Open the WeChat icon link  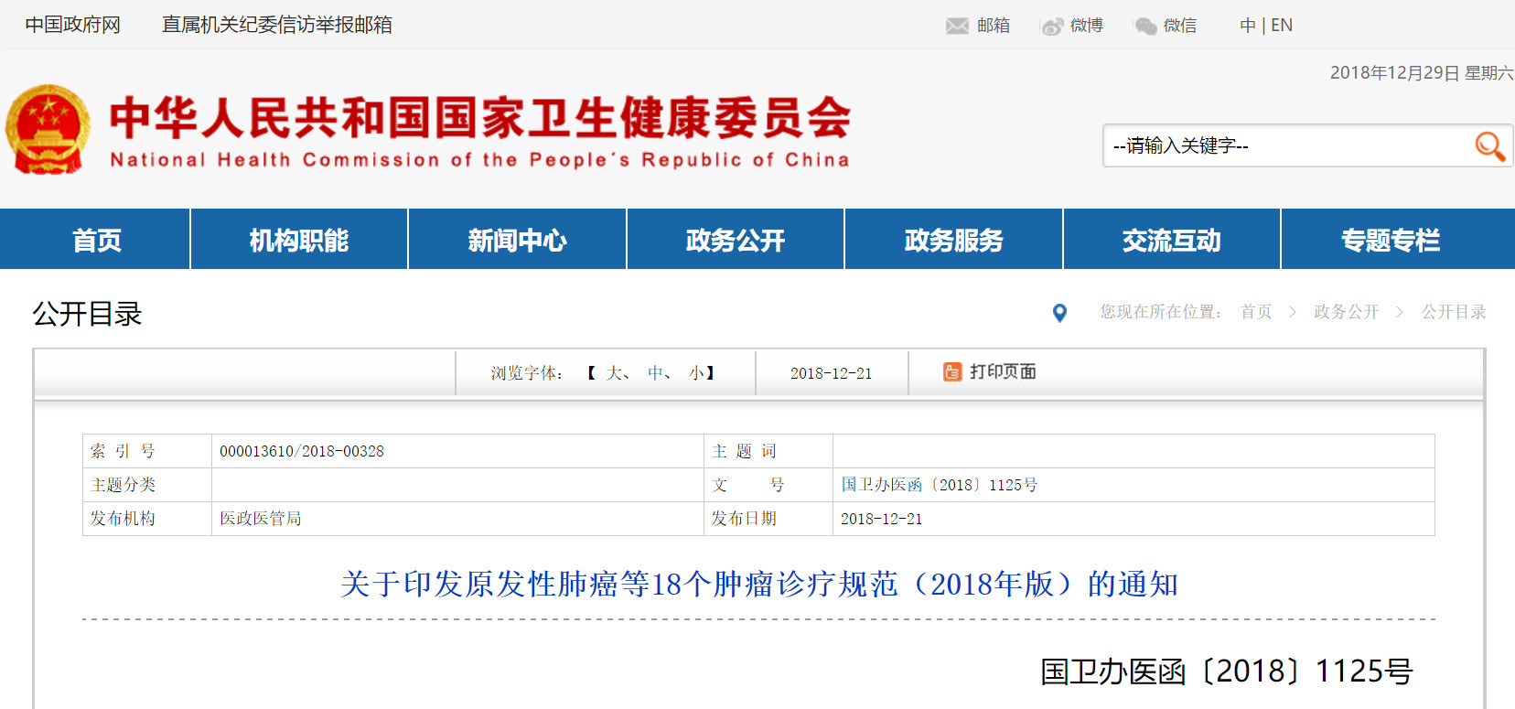(1145, 26)
